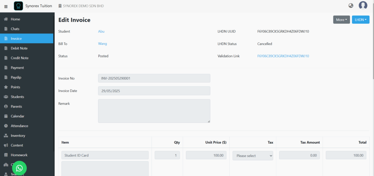The height and width of the screenshot is (176, 374).
Task: Open Credit Note menu item
Action: pyautogui.click(x=27, y=58)
